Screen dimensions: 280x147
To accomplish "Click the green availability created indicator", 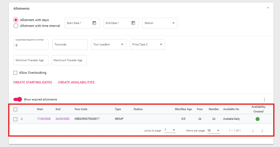I will (258, 119).
